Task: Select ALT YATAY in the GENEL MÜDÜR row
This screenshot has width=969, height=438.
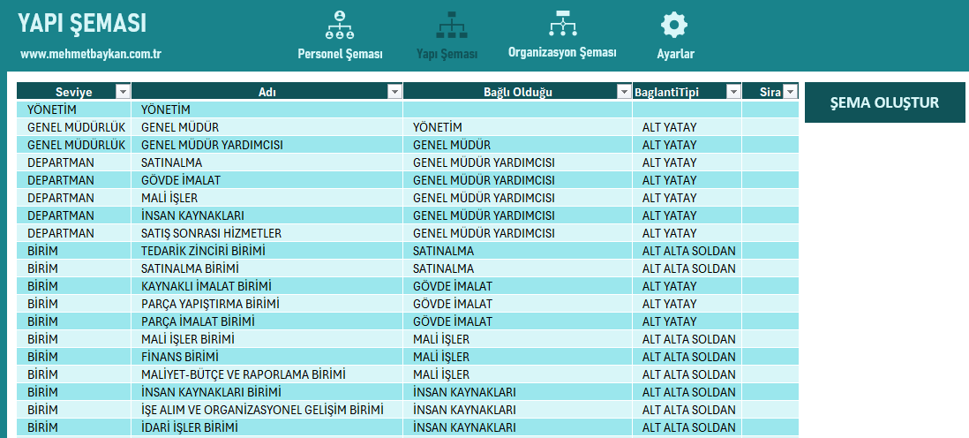Action: [687, 127]
